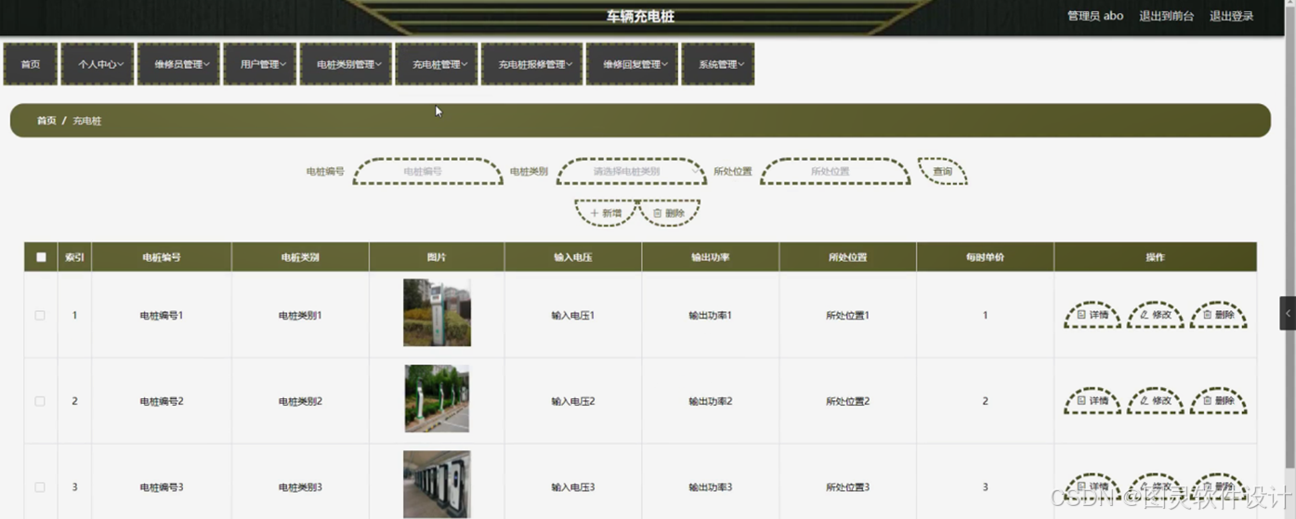The height and width of the screenshot is (519, 1296).
Task: Open 详情 for row 电桩编号1
Action: point(1093,315)
